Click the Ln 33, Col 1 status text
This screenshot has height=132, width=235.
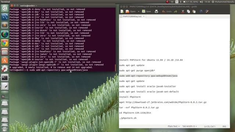click(x=210, y=126)
